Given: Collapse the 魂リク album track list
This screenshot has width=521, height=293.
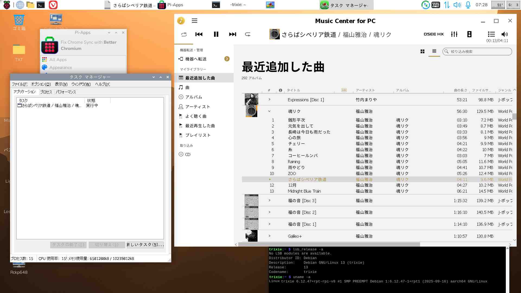Looking at the screenshot, I should (269, 111).
